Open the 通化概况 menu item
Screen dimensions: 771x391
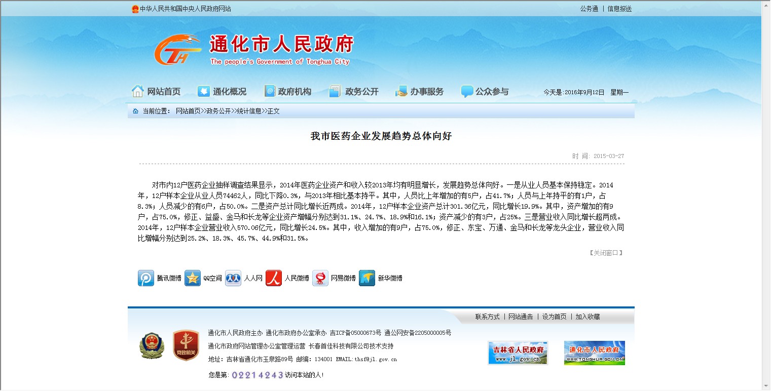tap(222, 92)
